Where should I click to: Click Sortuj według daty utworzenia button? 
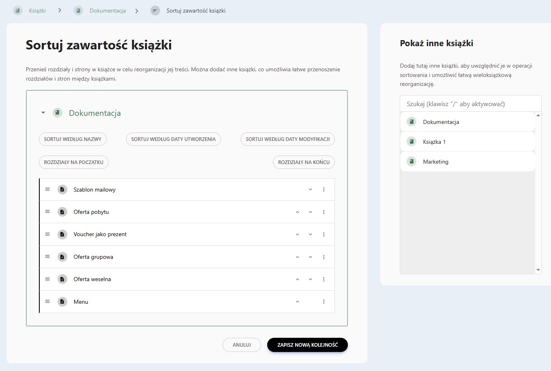click(x=173, y=139)
